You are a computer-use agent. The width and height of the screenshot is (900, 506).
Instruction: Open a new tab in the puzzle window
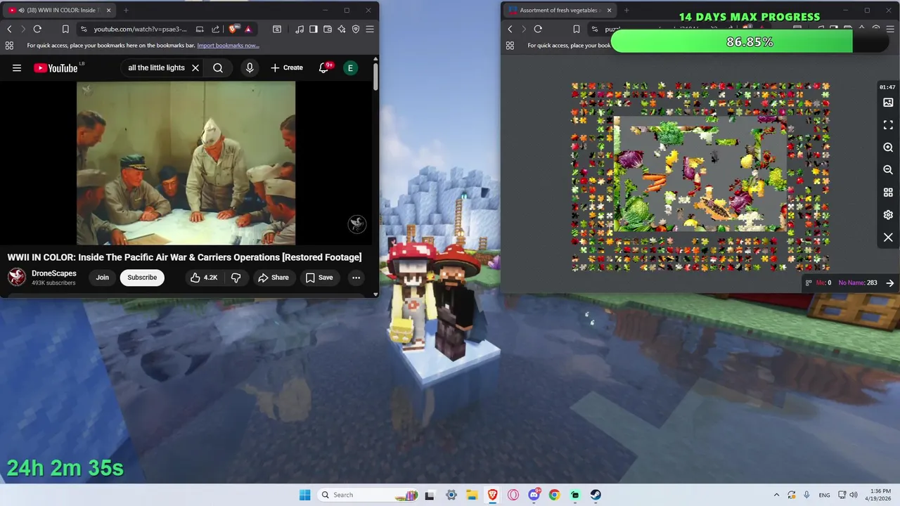(x=626, y=11)
